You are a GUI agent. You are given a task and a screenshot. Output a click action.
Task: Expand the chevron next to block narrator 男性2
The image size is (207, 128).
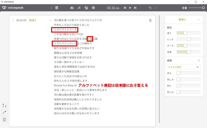(x=50, y=20)
